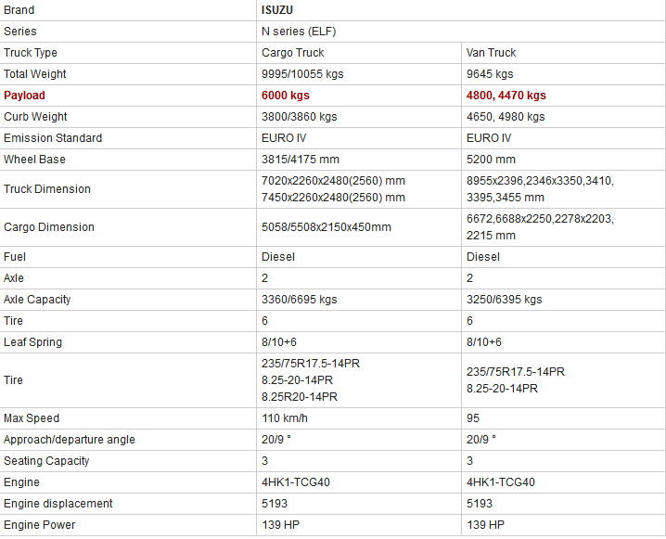The width and height of the screenshot is (666, 539).
Task: Click the 6000 kgs payload value
Action: (x=286, y=96)
